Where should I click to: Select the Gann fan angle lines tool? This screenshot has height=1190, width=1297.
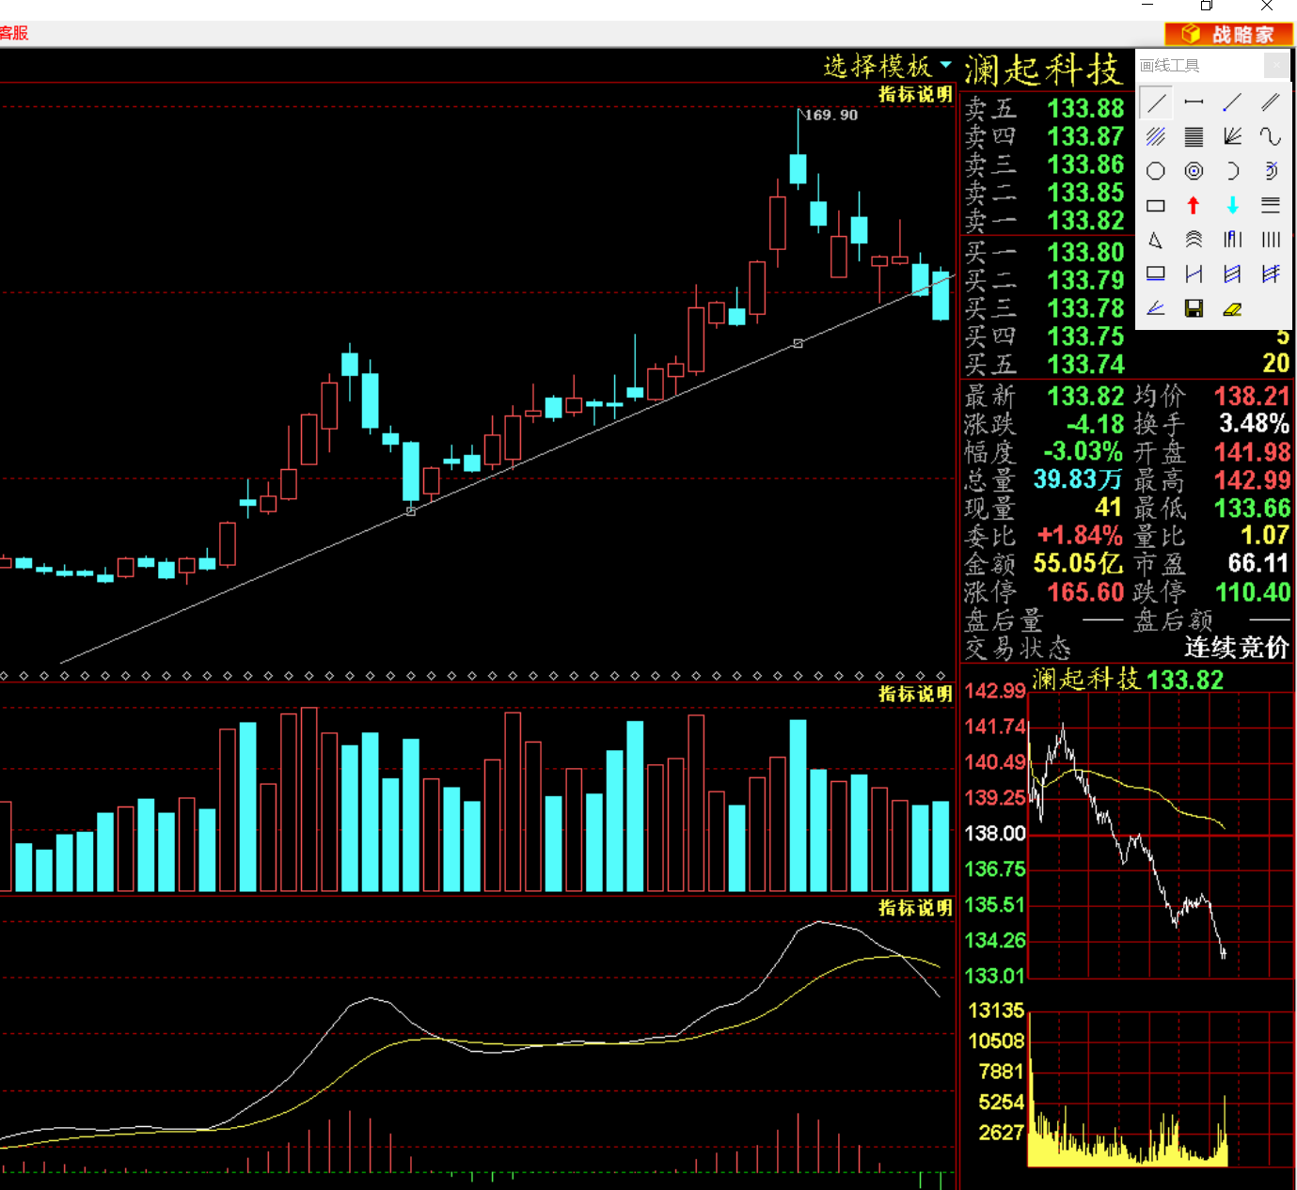pos(1232,137)
